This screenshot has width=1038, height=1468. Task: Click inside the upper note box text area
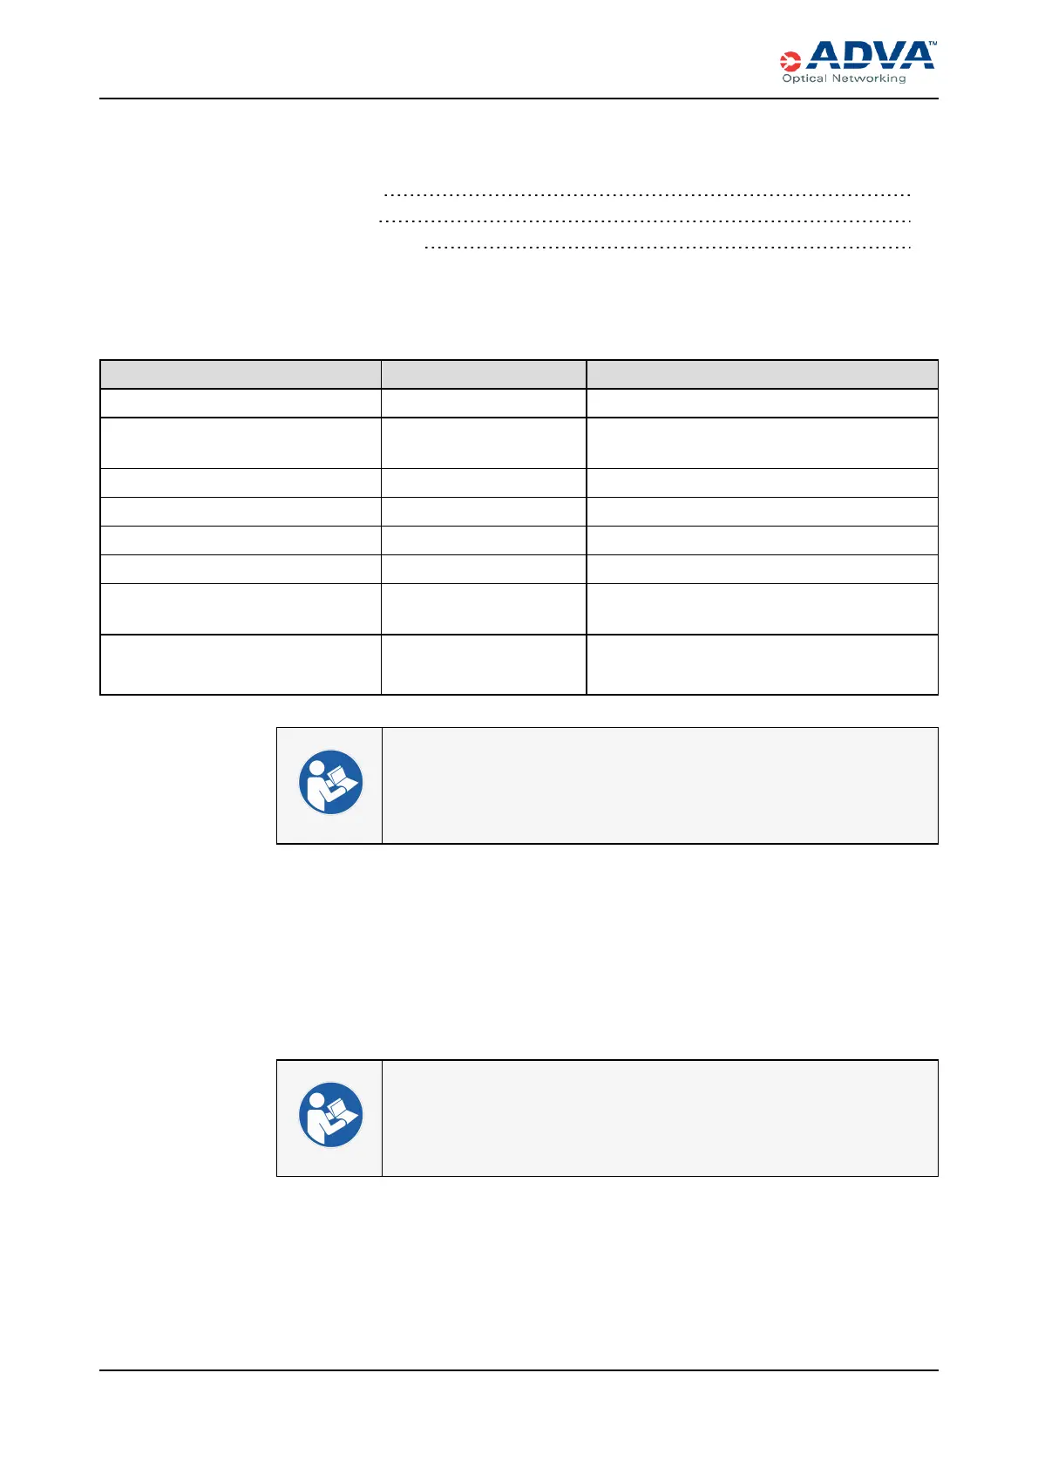[660, 785]
